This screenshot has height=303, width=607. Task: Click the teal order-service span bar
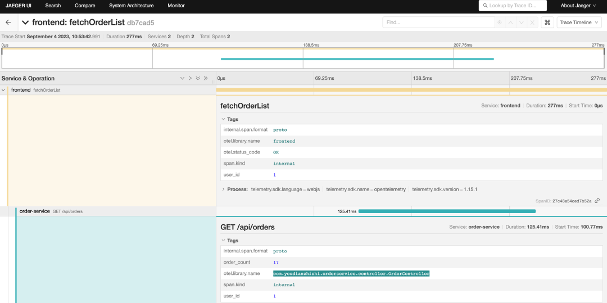(447, 211)
